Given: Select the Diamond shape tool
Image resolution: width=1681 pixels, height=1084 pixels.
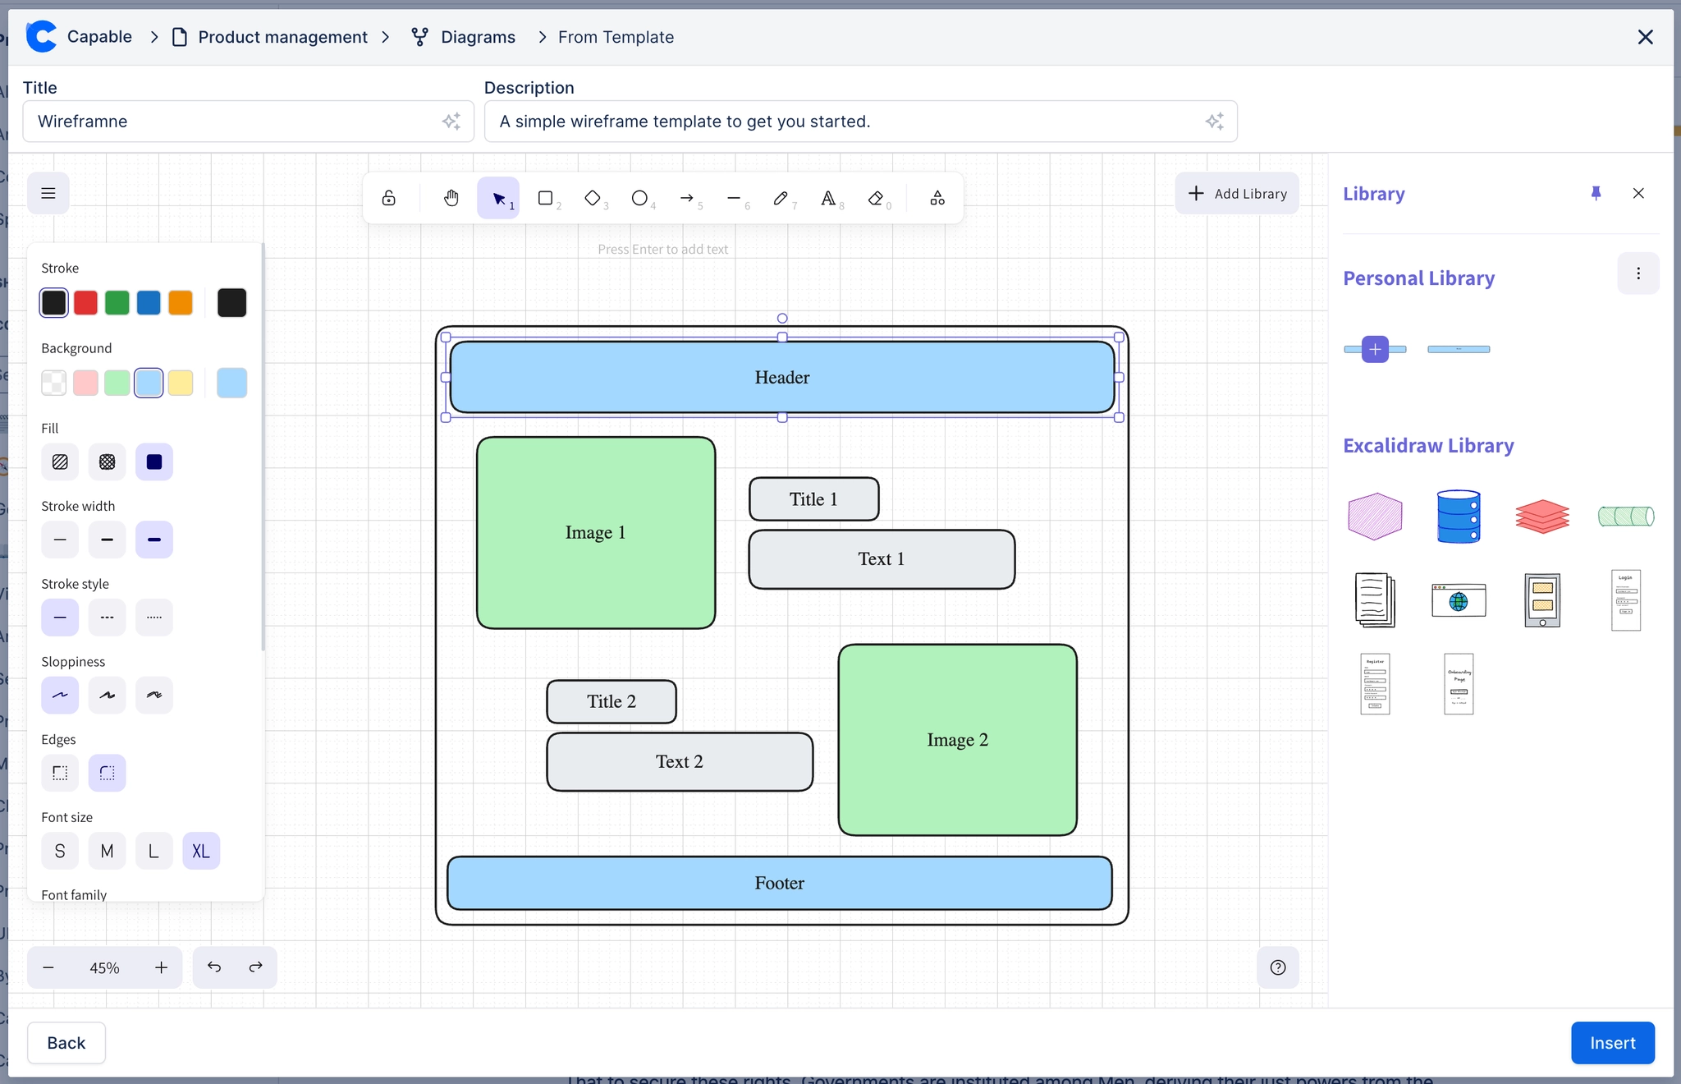Looking at the screenshot, I should [592, 198].
